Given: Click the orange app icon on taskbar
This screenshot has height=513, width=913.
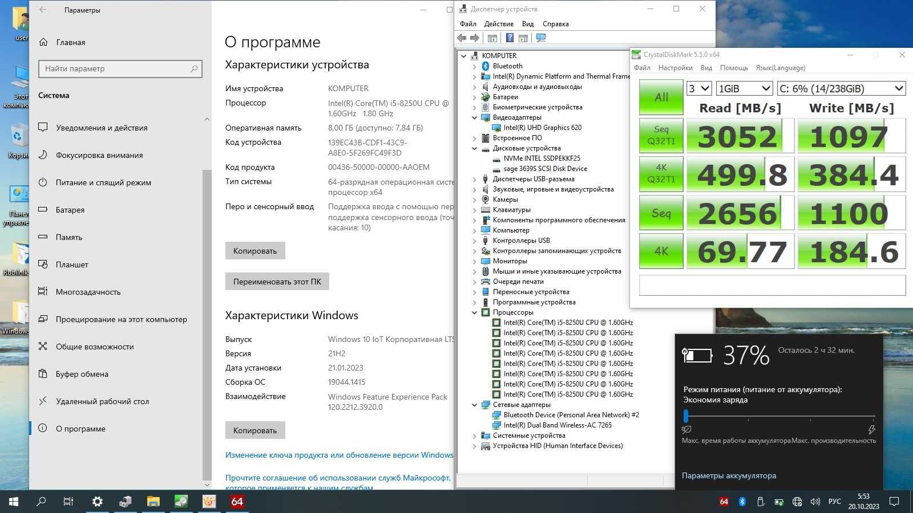Looking at the screenshot, I should pyautogui.click(x=209, y=502).
